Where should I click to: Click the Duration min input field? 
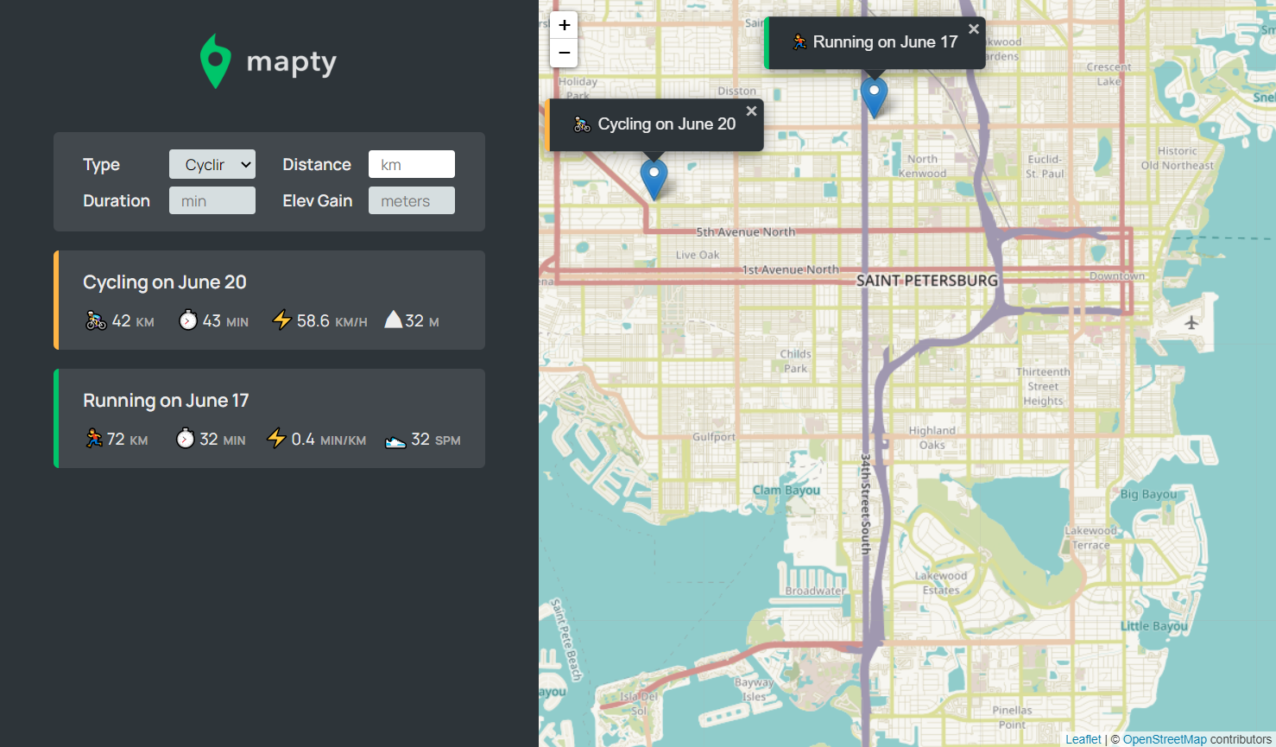pos(212,200)
